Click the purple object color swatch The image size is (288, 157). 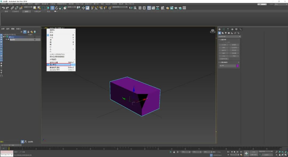tap(238, 66)
